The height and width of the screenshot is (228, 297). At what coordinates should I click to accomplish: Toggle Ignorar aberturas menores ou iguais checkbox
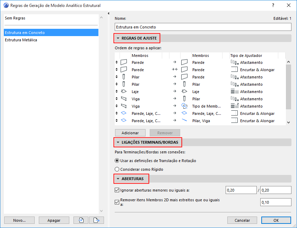117,190
